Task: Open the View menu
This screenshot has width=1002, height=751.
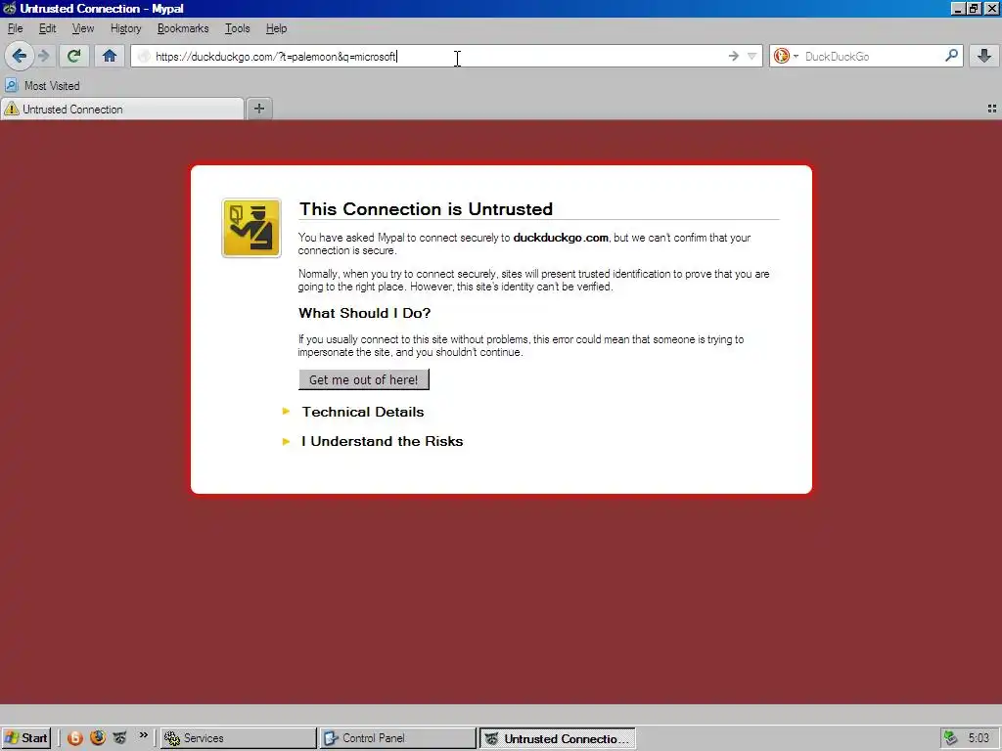Action: click(83, 28)
